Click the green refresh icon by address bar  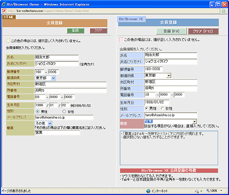click(x=224, y=11)
